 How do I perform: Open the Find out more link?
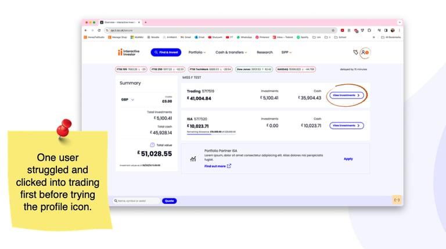(x=218, y=166)
